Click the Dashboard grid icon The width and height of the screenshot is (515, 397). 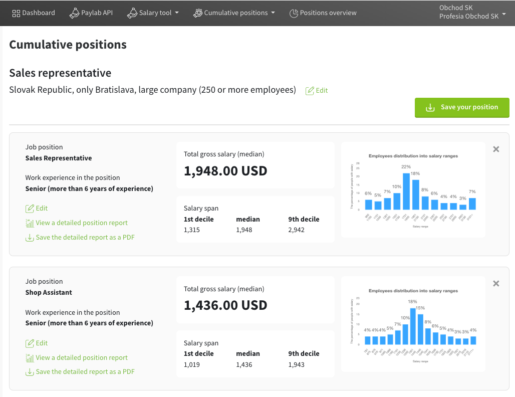(x=16, y=13)
